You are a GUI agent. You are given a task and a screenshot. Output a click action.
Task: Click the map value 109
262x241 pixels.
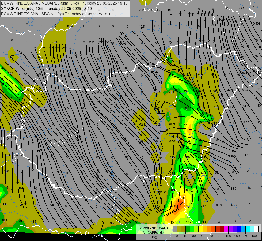pyautogui.click(x=39, y=107)
